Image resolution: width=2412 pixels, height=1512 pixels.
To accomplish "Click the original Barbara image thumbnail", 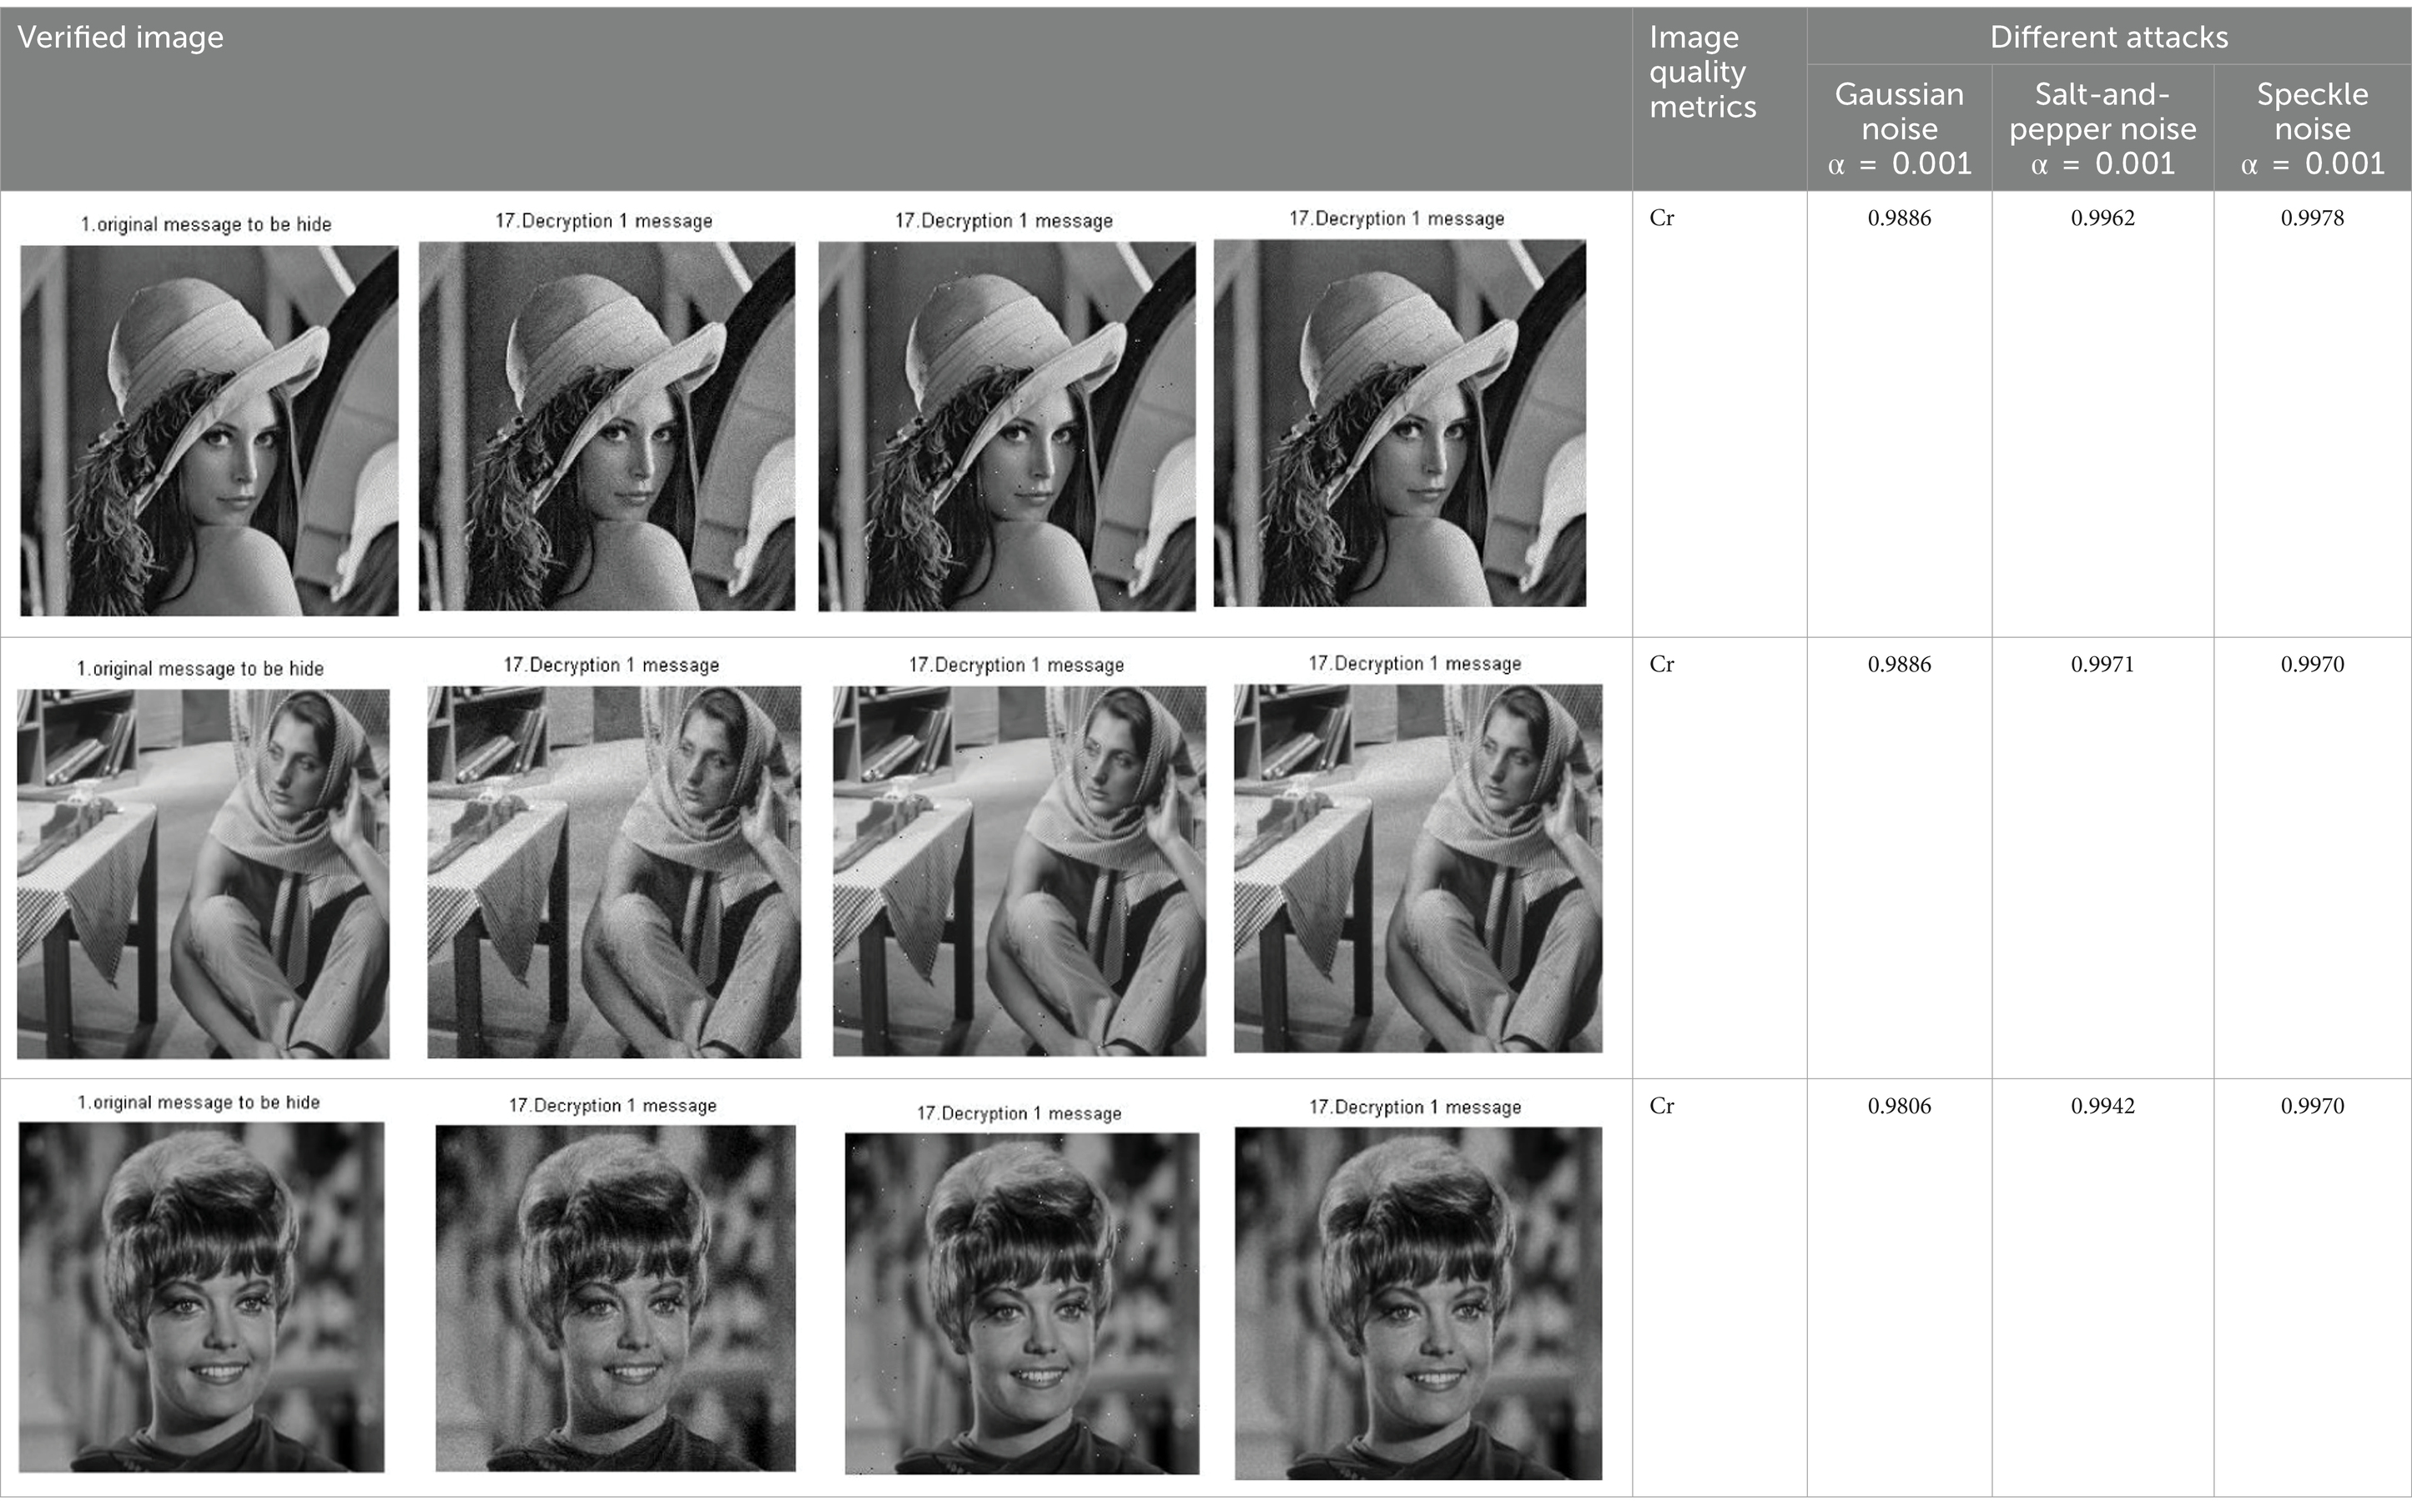I will click(203, 874).
